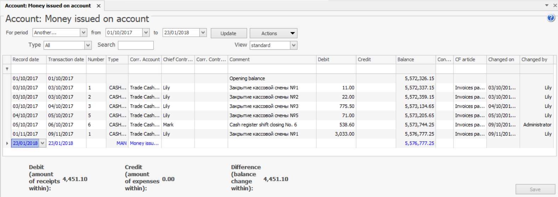
Task: Click into the Search field
Action: (136, 45)
